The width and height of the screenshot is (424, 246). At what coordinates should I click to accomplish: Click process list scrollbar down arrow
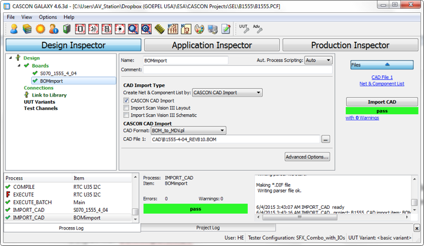135,220
